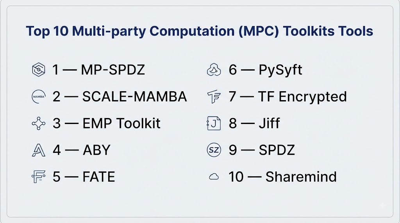The image size is (400, 223).
Task: Click the title Top 10 MPC Toolkits Tools
Action: 200,31
